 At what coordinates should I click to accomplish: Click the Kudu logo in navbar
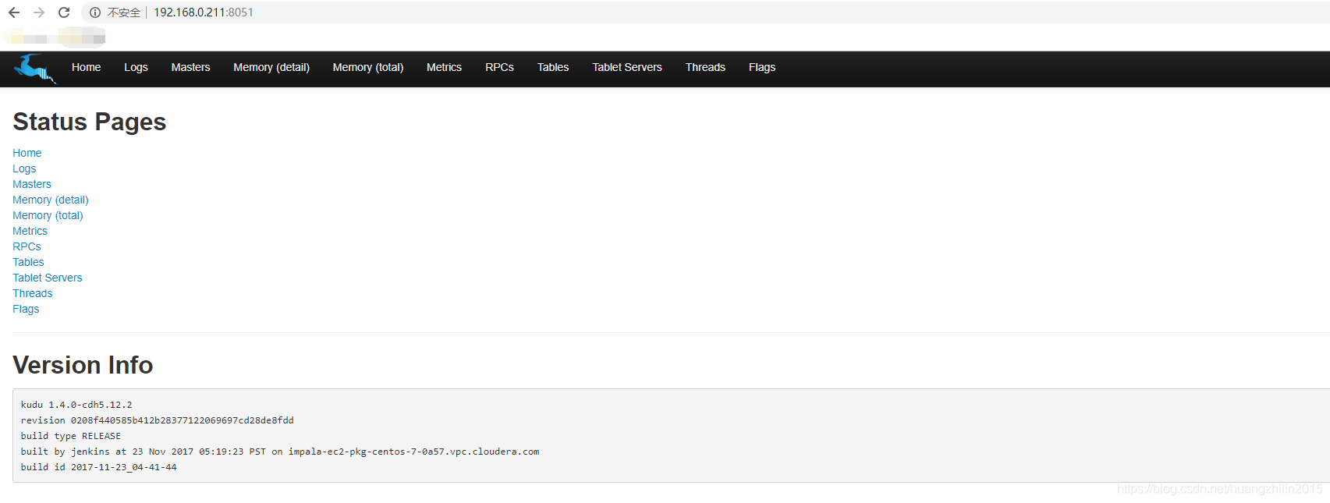pos(34,69)
